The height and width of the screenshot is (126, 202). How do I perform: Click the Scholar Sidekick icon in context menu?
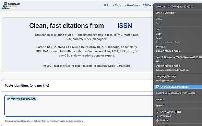click(157, 87)
